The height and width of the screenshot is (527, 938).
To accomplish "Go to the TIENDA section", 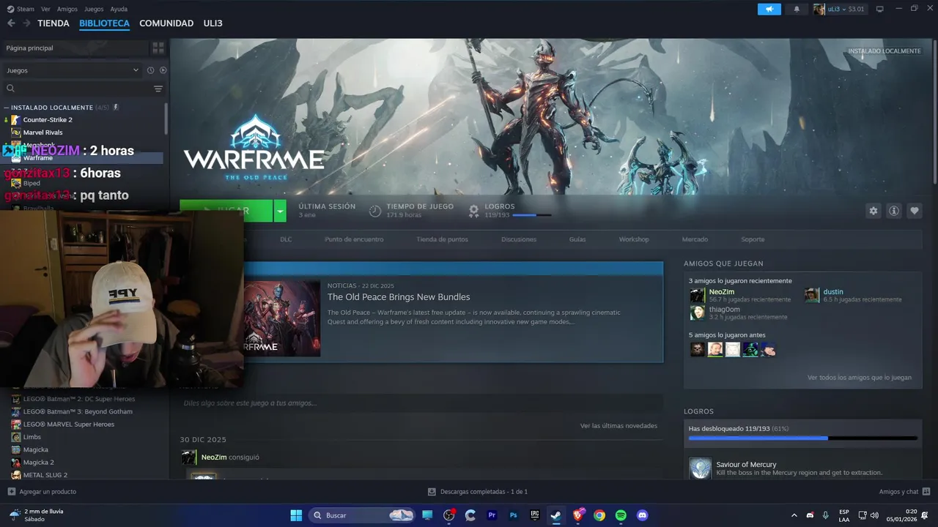I will tap(53, 23).
